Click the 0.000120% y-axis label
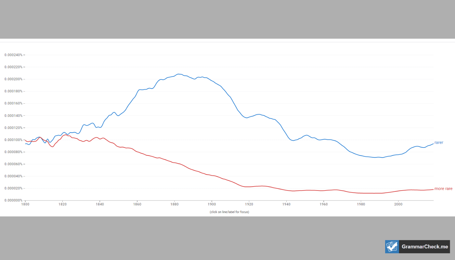This screenshot has height=260, width=455. tap(13, 128)
